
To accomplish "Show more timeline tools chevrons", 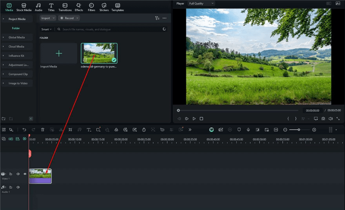I will pyautogui.click(x=190, y=130).
